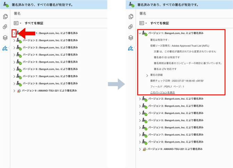Click バージョン 7 signature icon in left panel

point(19,76)
